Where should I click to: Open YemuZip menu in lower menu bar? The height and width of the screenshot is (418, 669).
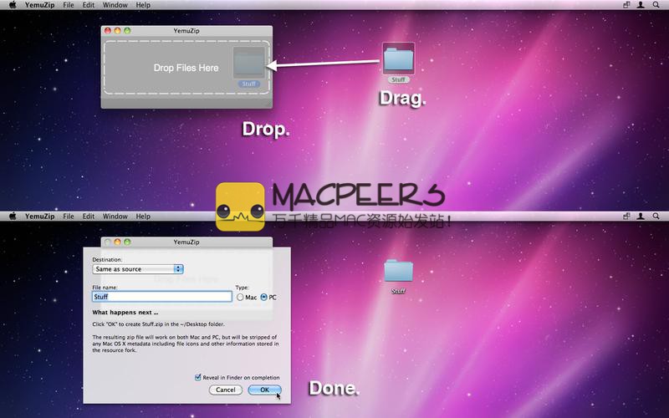[x=39, y=216]
